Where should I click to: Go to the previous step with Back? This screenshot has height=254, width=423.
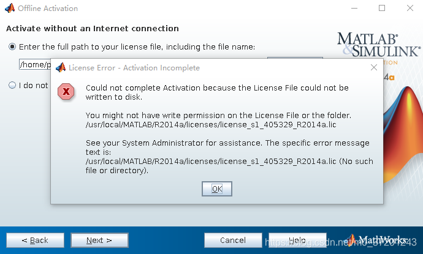pos(35,241)
